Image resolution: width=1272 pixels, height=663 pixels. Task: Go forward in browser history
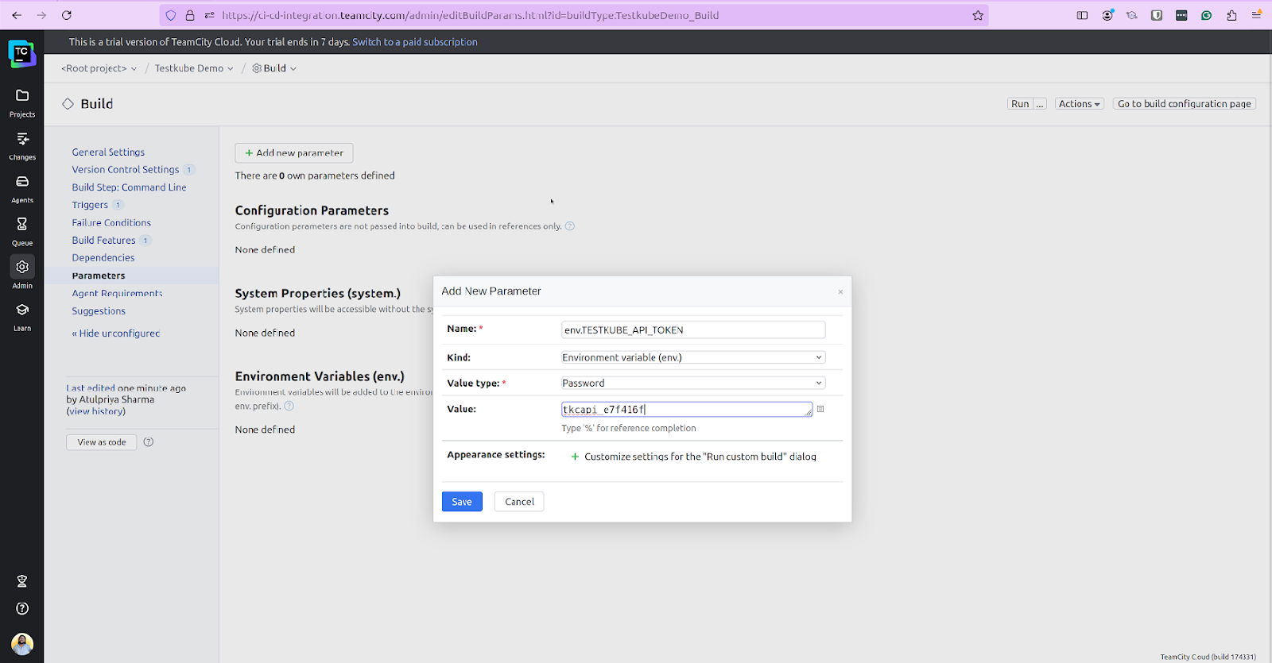pos(41,15)
